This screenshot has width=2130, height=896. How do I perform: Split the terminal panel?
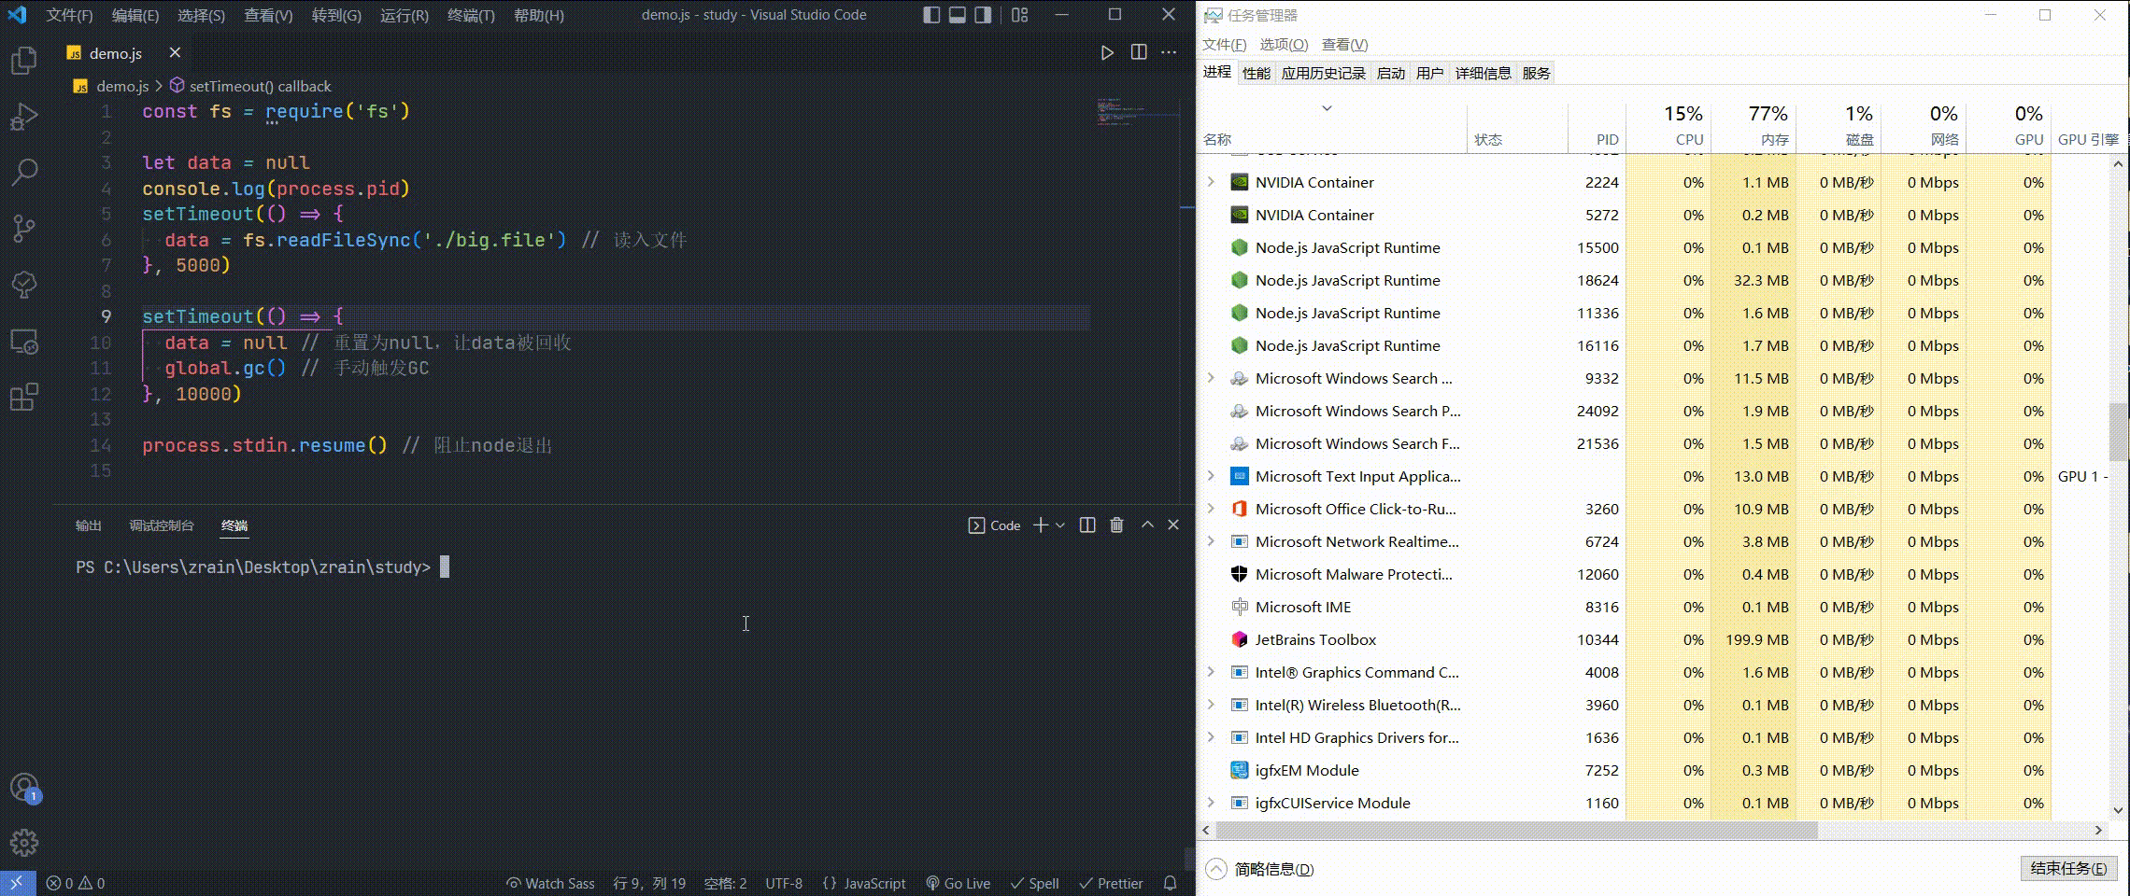pos(1087,525)
